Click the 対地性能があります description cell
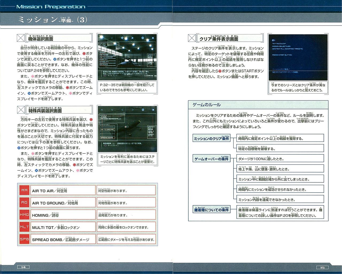 tap(126, 202)
